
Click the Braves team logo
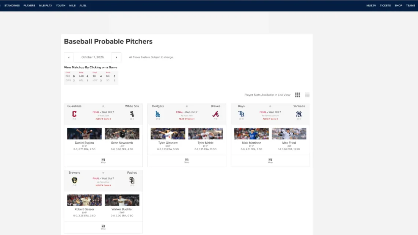215,114
